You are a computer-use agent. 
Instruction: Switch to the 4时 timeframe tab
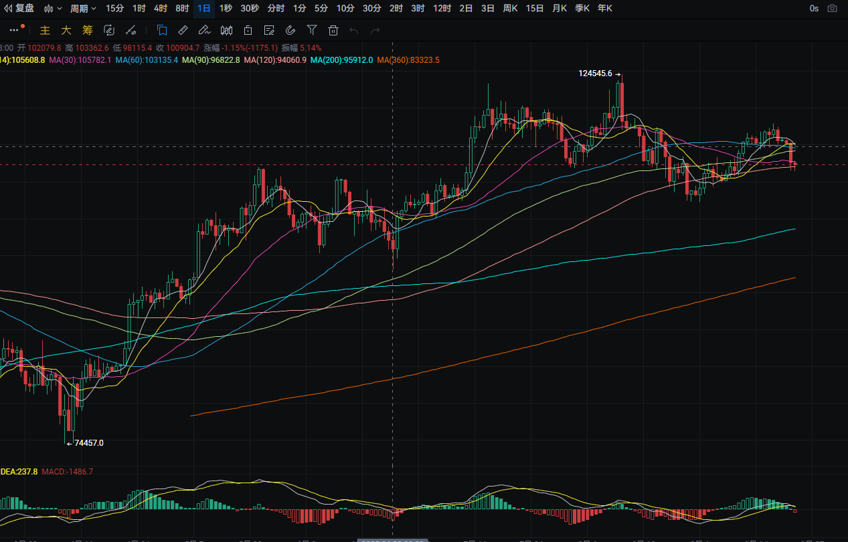(x=161, y=9)
